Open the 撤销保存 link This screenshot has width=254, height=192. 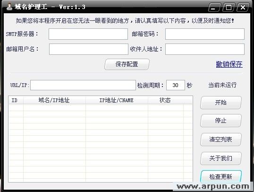click(229, 64)
